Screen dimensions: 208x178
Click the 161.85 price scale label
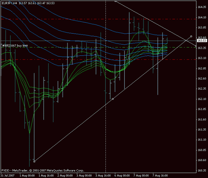[202, 109]
